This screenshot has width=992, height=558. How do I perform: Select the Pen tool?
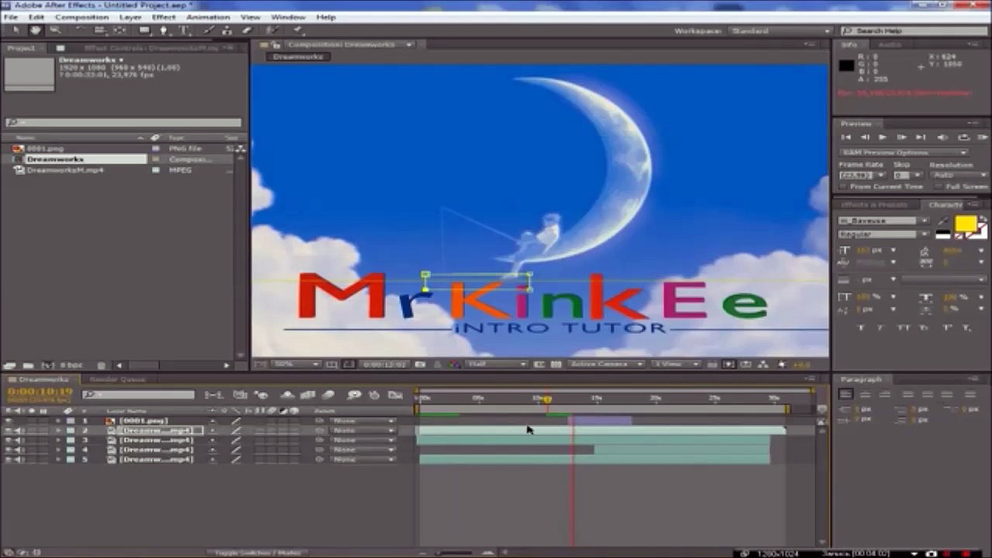coord(164,30)
